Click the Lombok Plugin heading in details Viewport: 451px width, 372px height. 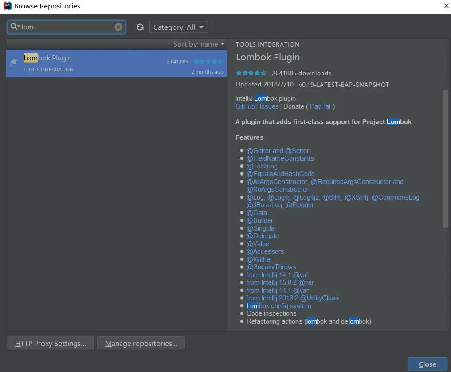coord(268,57)
